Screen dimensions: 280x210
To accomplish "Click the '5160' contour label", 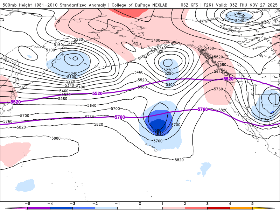I will point(58,45).
